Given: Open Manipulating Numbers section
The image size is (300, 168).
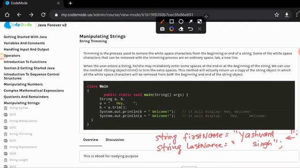Looking at the screenshot, I should 23,84.
